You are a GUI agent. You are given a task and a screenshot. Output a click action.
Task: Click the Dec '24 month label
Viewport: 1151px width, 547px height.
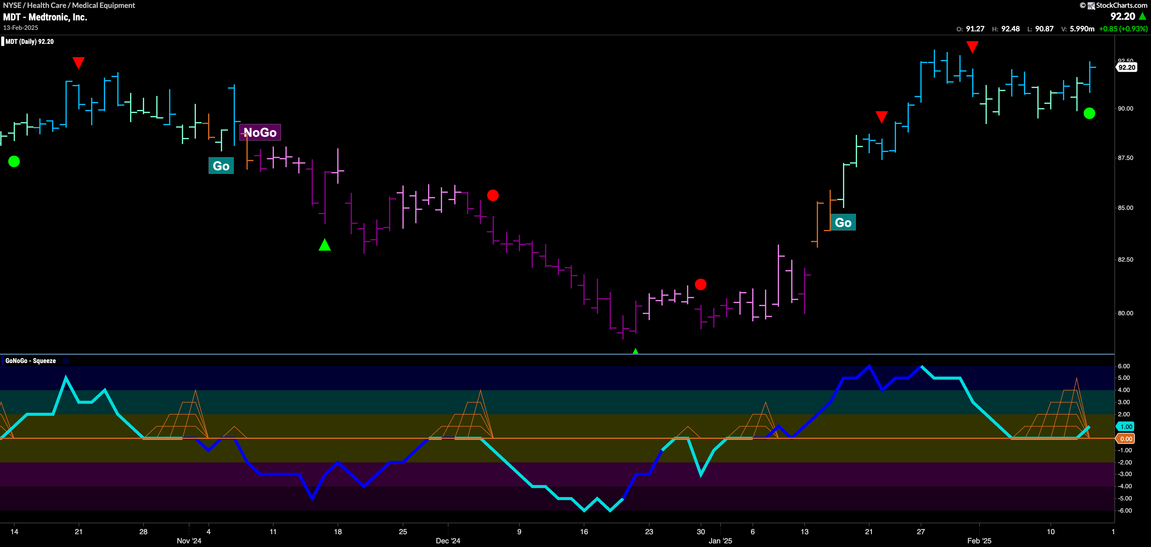448,541
